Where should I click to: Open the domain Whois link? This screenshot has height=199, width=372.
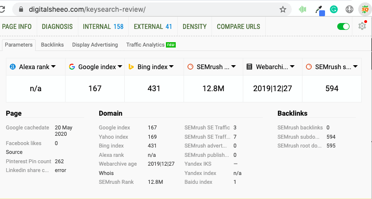pyautogui.click(x=106, y=173)
